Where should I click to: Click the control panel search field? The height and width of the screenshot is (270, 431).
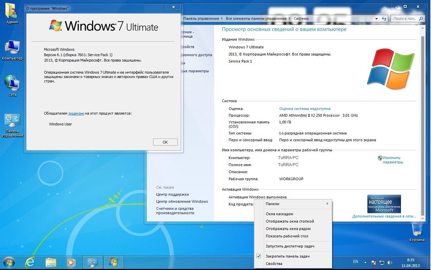[x=405, y=19]
